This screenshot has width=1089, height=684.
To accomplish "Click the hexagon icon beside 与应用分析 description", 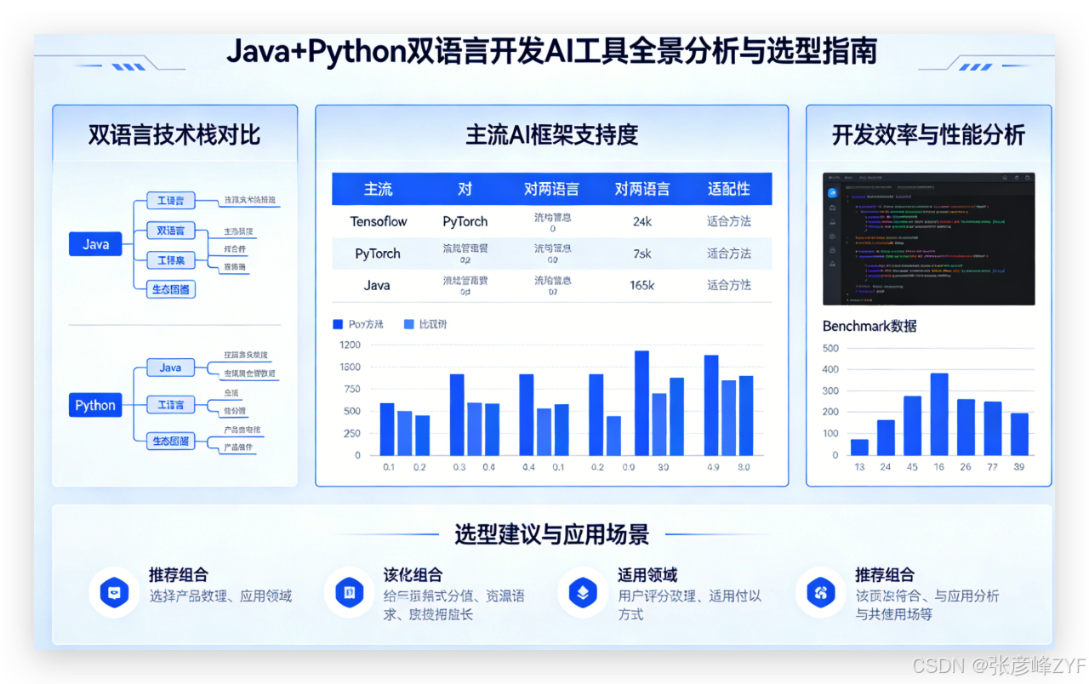I will [x=820, y=592].
